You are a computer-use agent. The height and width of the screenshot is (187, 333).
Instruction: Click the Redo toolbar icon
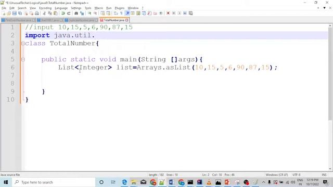point(69,13)
